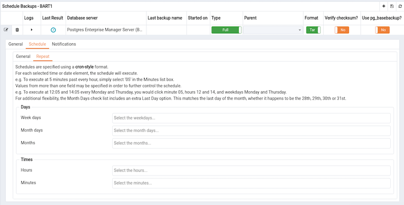
Task: Open the Notifications tab
Action: pos(64,44)
